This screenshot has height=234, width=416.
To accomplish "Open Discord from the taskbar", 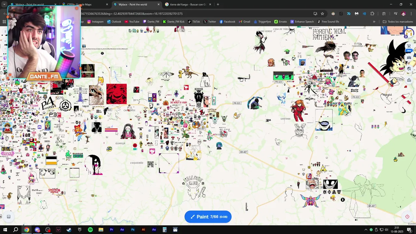I will 37,230.
